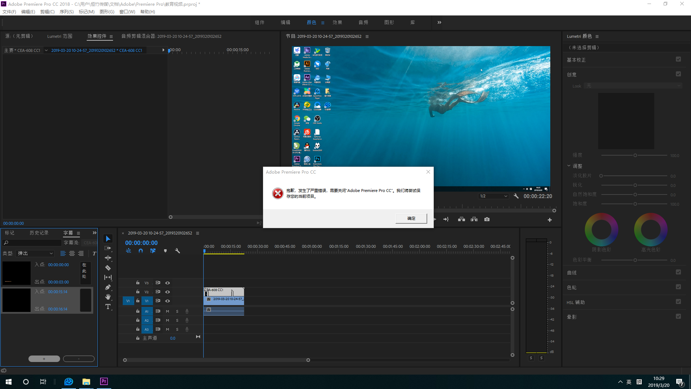Click the Export Frame camera icon
This screenshot has width=691, height=389.
click(x=487, y=219)
